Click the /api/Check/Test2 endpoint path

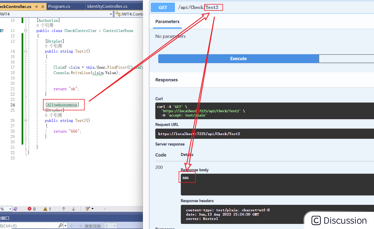coord(198,8)
